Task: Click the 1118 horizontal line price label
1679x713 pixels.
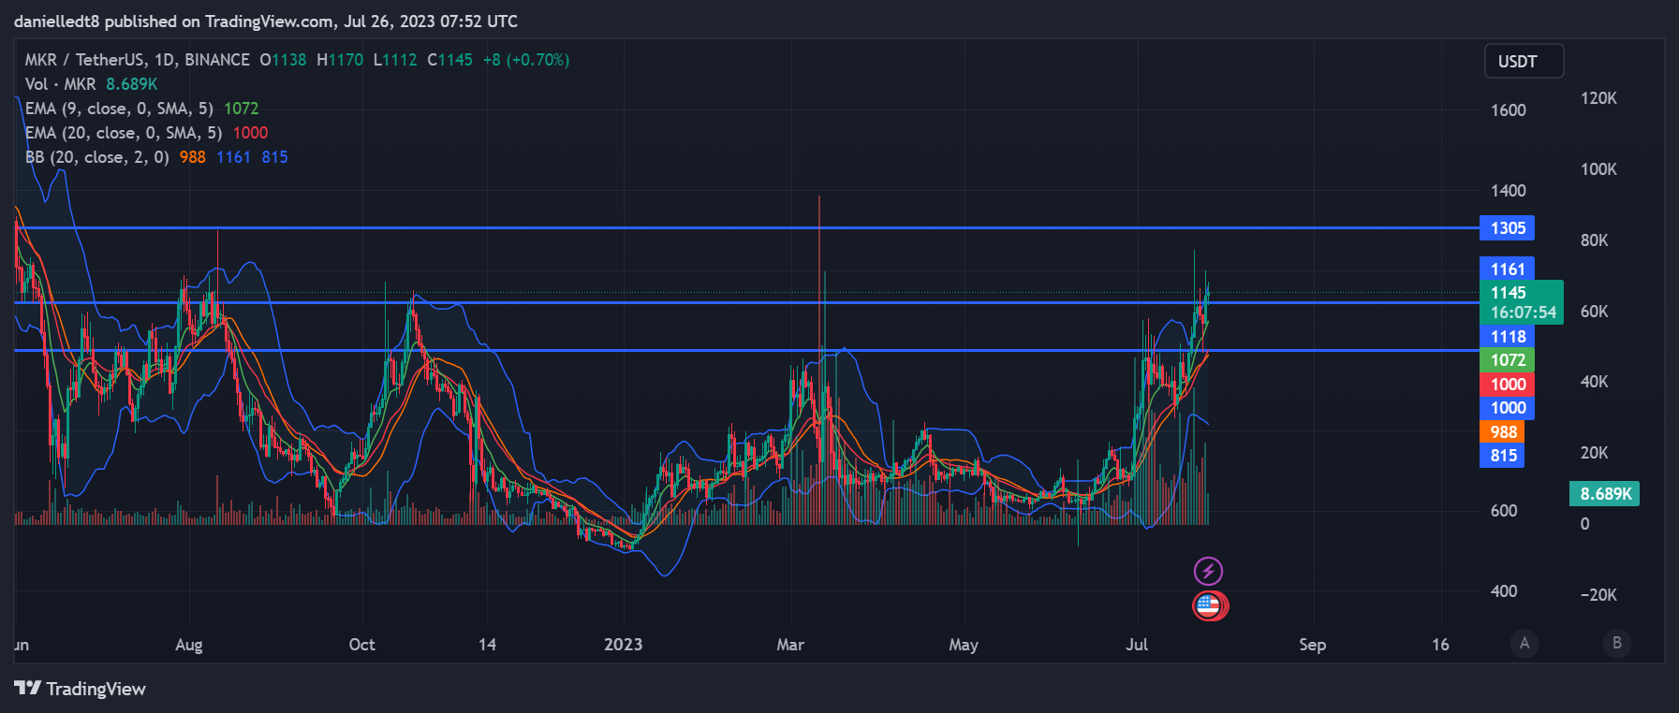Action: point(1508,337)
